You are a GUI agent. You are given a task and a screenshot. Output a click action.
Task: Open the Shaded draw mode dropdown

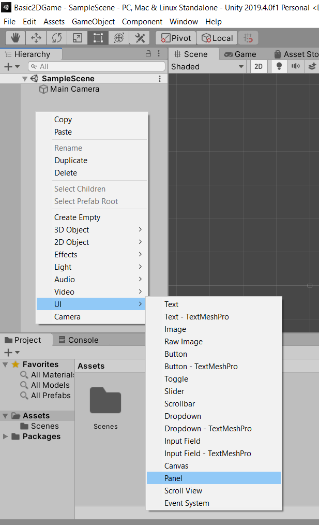point(208,66)
